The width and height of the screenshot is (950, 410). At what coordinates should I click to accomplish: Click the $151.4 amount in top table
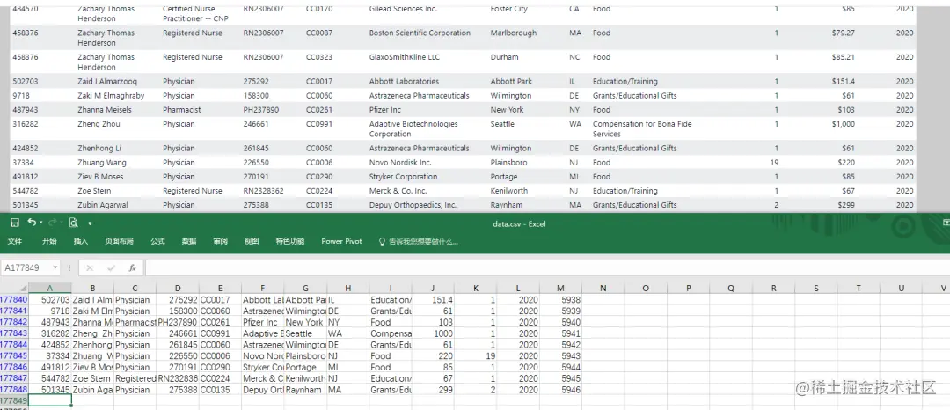(x=844, y=81)
